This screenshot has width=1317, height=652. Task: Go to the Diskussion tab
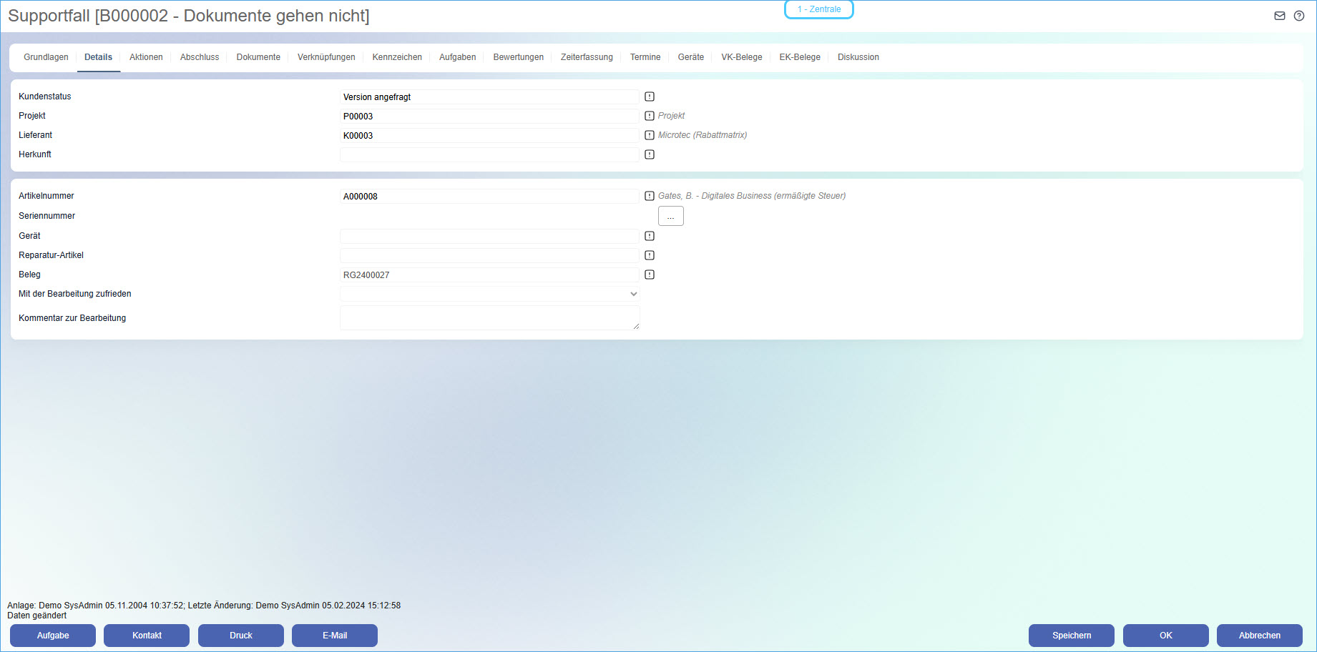point(858,57)
